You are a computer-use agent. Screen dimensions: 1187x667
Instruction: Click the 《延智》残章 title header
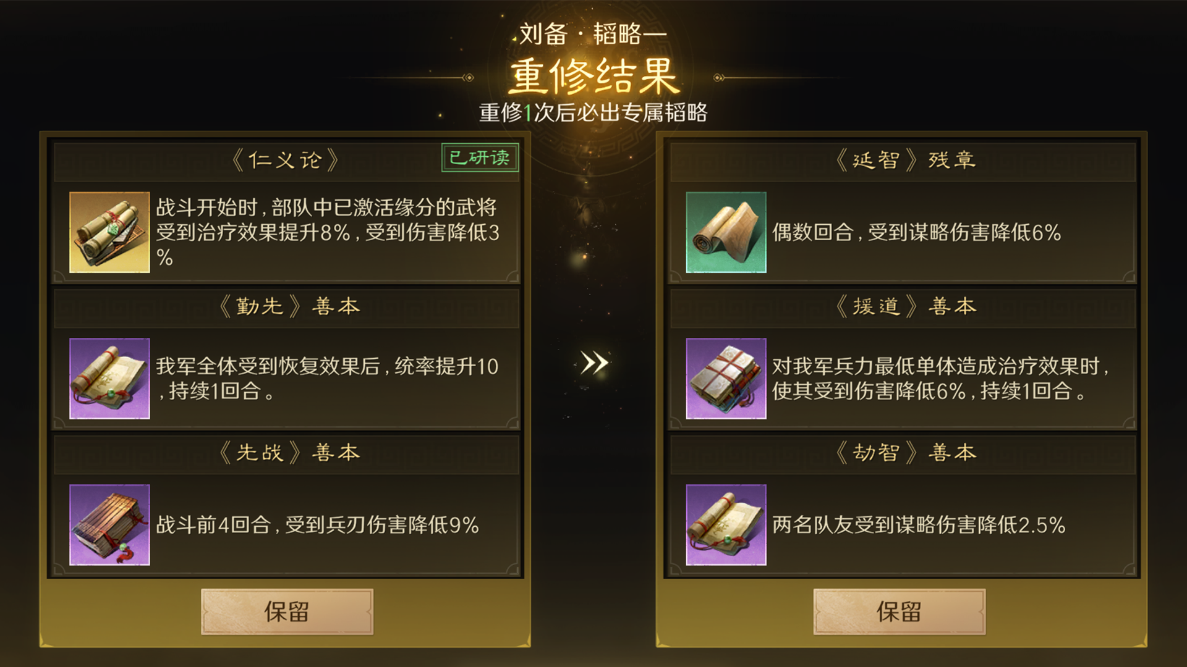(x=905, y=161)
